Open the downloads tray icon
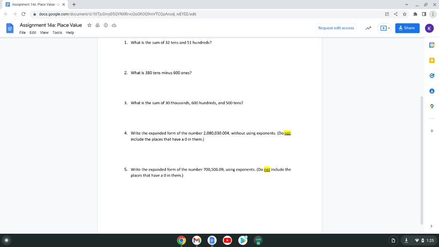 [406, 240]
